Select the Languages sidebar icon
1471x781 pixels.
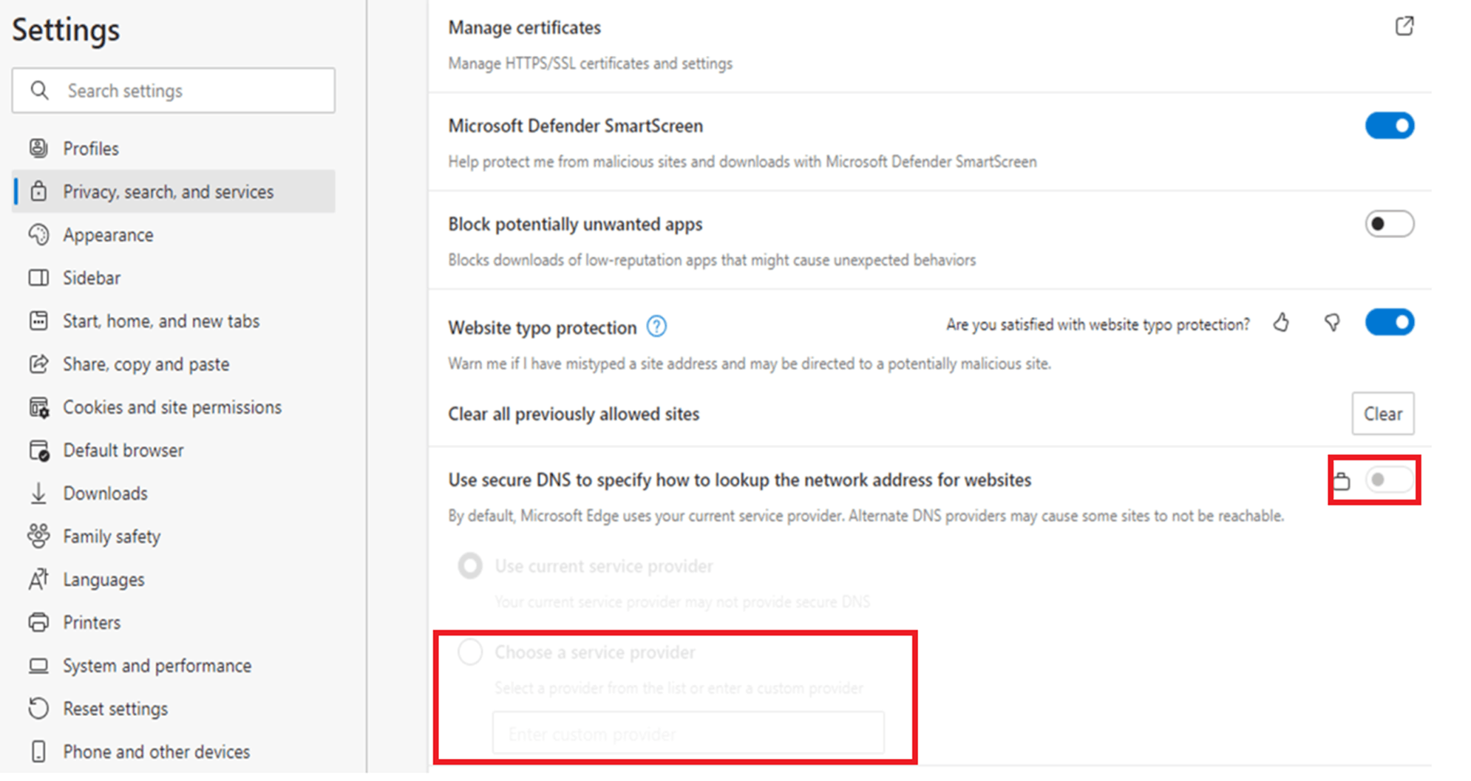tap(39, 579)
